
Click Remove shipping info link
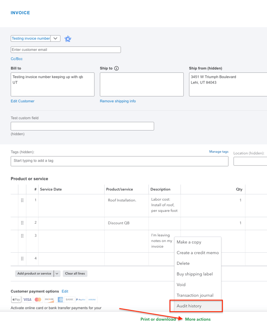[x=118, y=101]
